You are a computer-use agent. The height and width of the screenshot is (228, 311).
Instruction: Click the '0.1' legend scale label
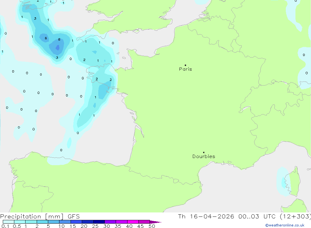5,226
